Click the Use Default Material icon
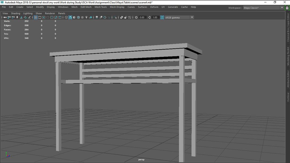 click(x=74, y=17)
